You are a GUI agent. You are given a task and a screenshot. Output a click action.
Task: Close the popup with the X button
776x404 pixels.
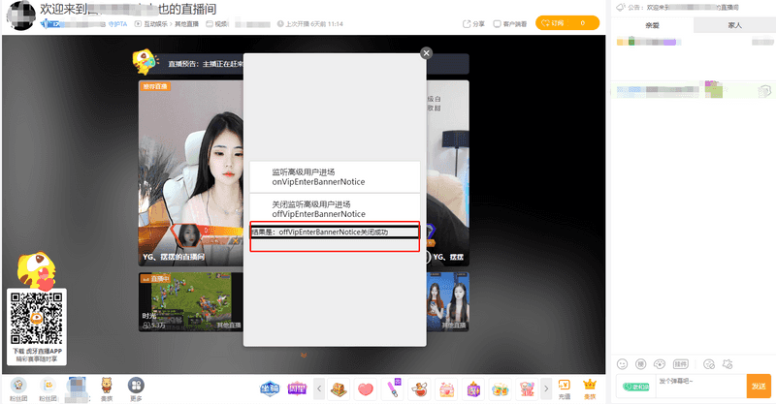coord(426,53)
